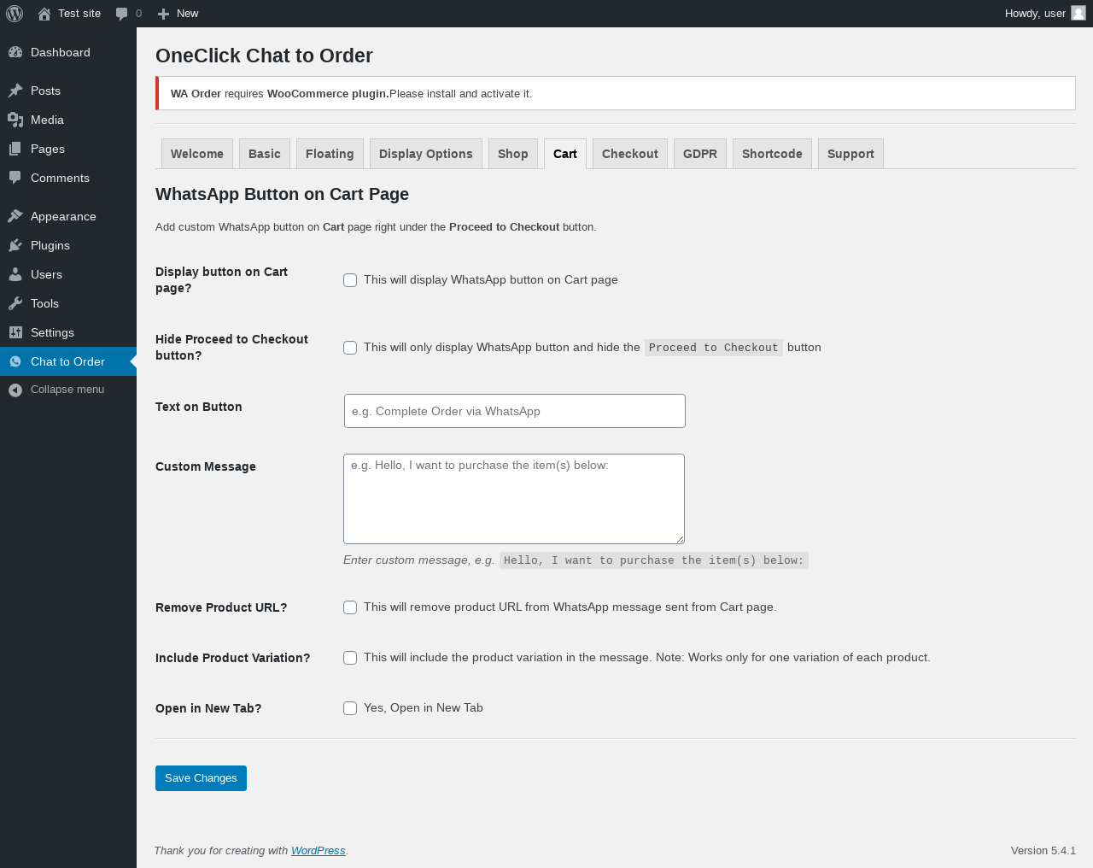Open Comments sidebar menu item
The height and width of the screenshot is (868, 1093).
(x=68, y=178)
